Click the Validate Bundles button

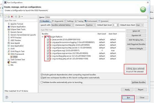pos(139,82)
